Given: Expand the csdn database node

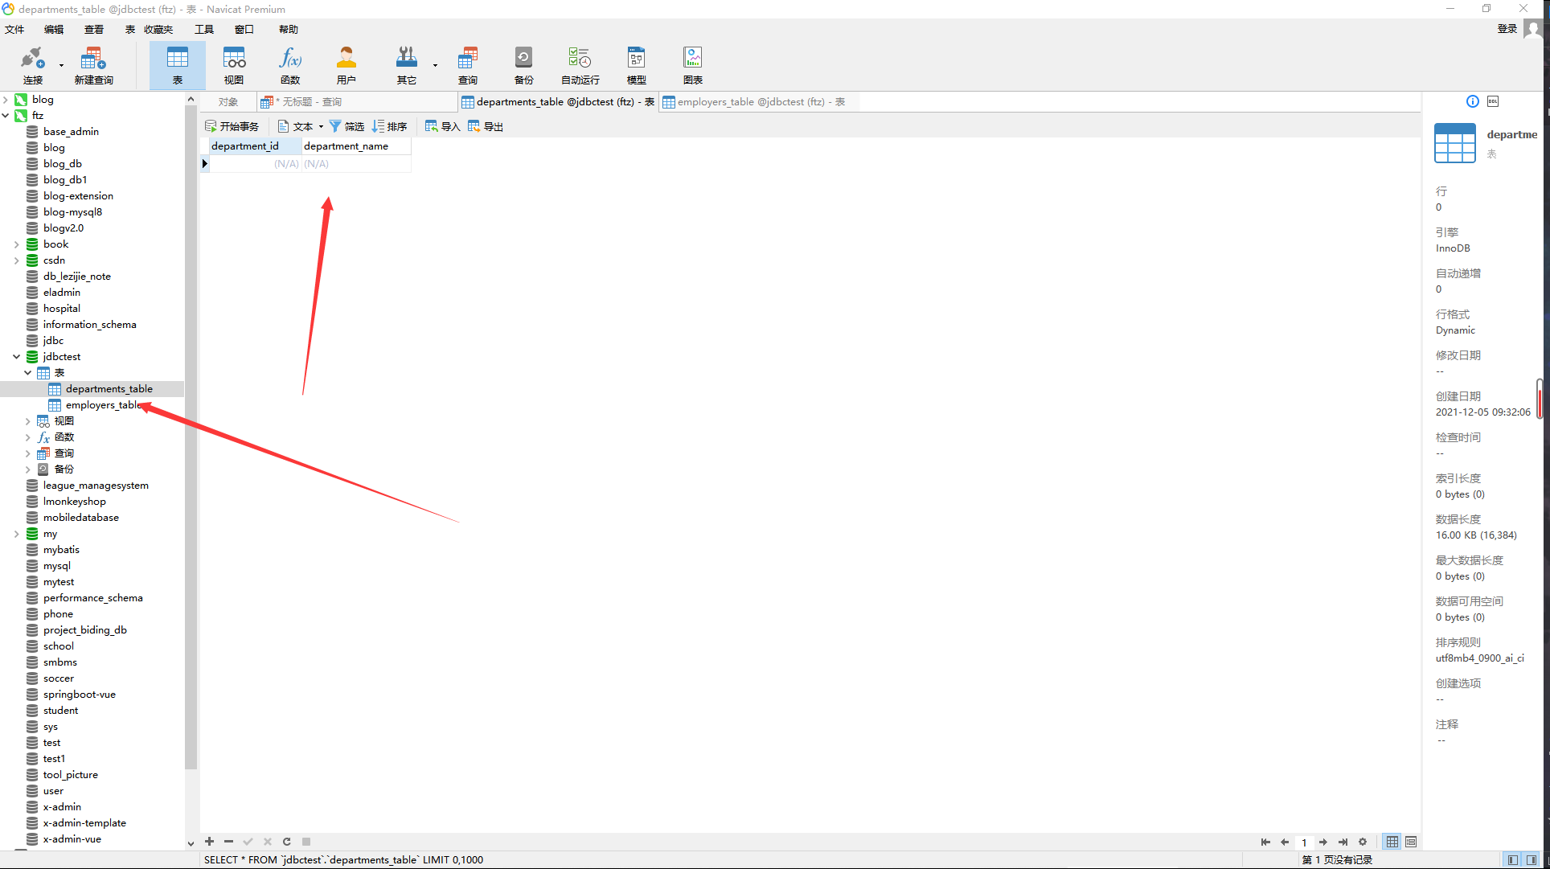Looking at the screenshot, I should point(16,260).
